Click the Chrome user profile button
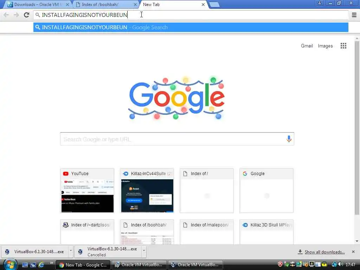This screenshot has width=360, height=270. tap(319, 3)
